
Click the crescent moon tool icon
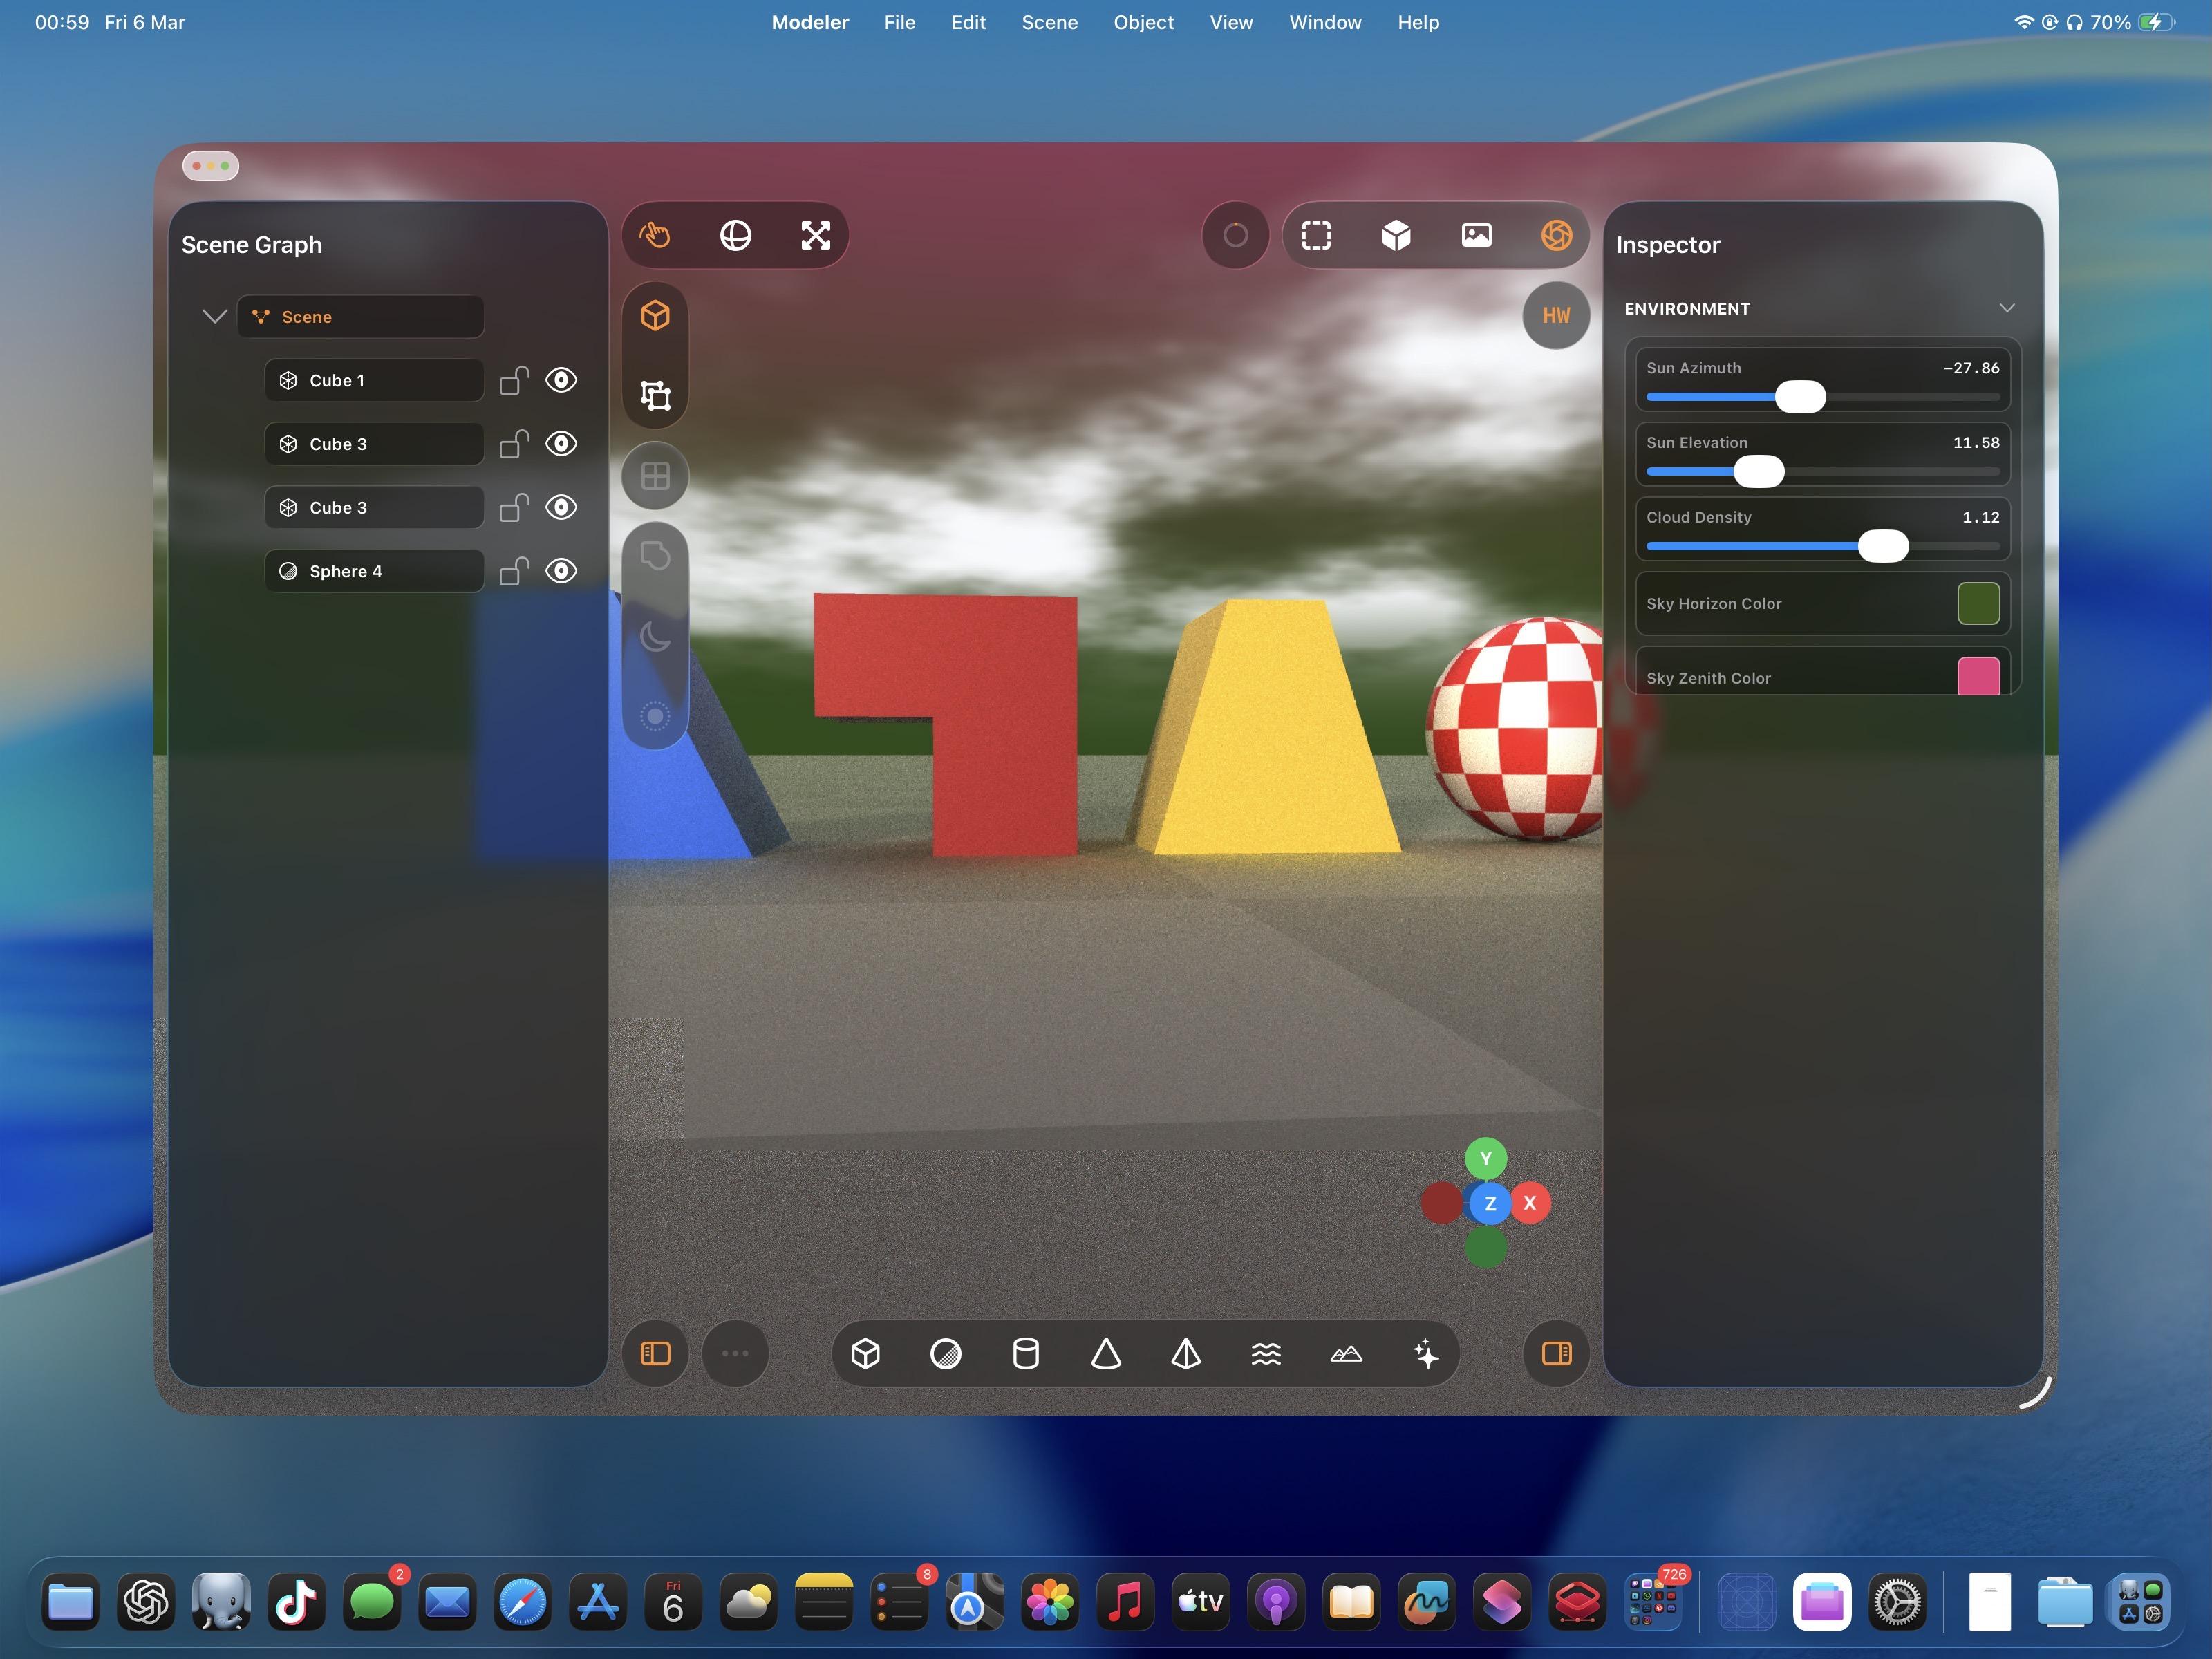coord(655,636)
